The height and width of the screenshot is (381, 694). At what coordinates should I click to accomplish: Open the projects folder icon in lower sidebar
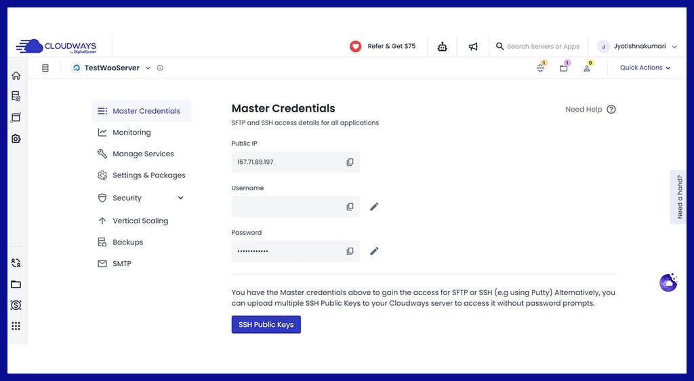[x=16, y=284]
